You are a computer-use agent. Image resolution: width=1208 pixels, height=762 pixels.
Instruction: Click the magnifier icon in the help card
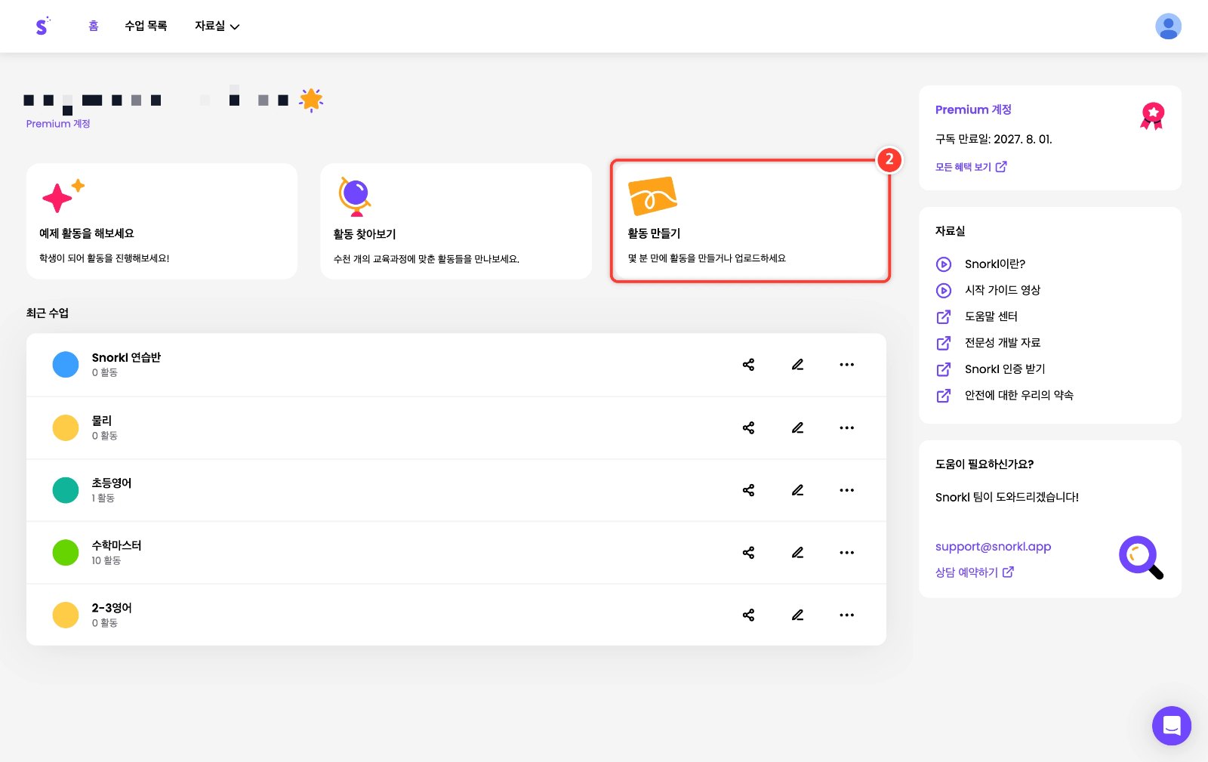pyautogui.click(x=1141, y=557)
